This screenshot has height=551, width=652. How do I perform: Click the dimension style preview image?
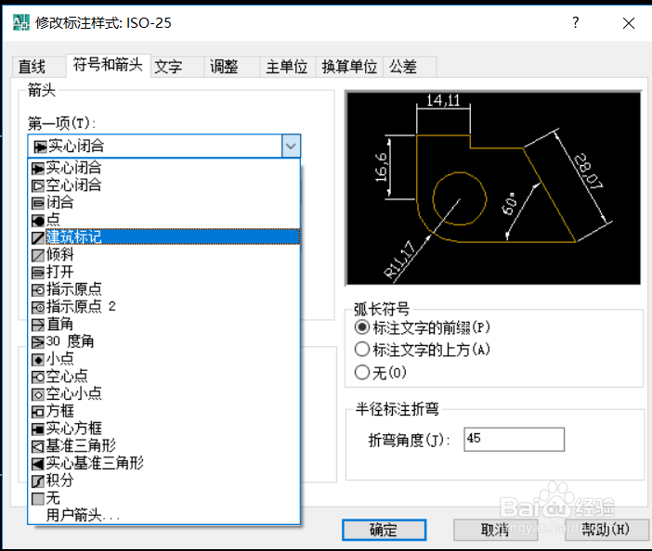[493, 188]
